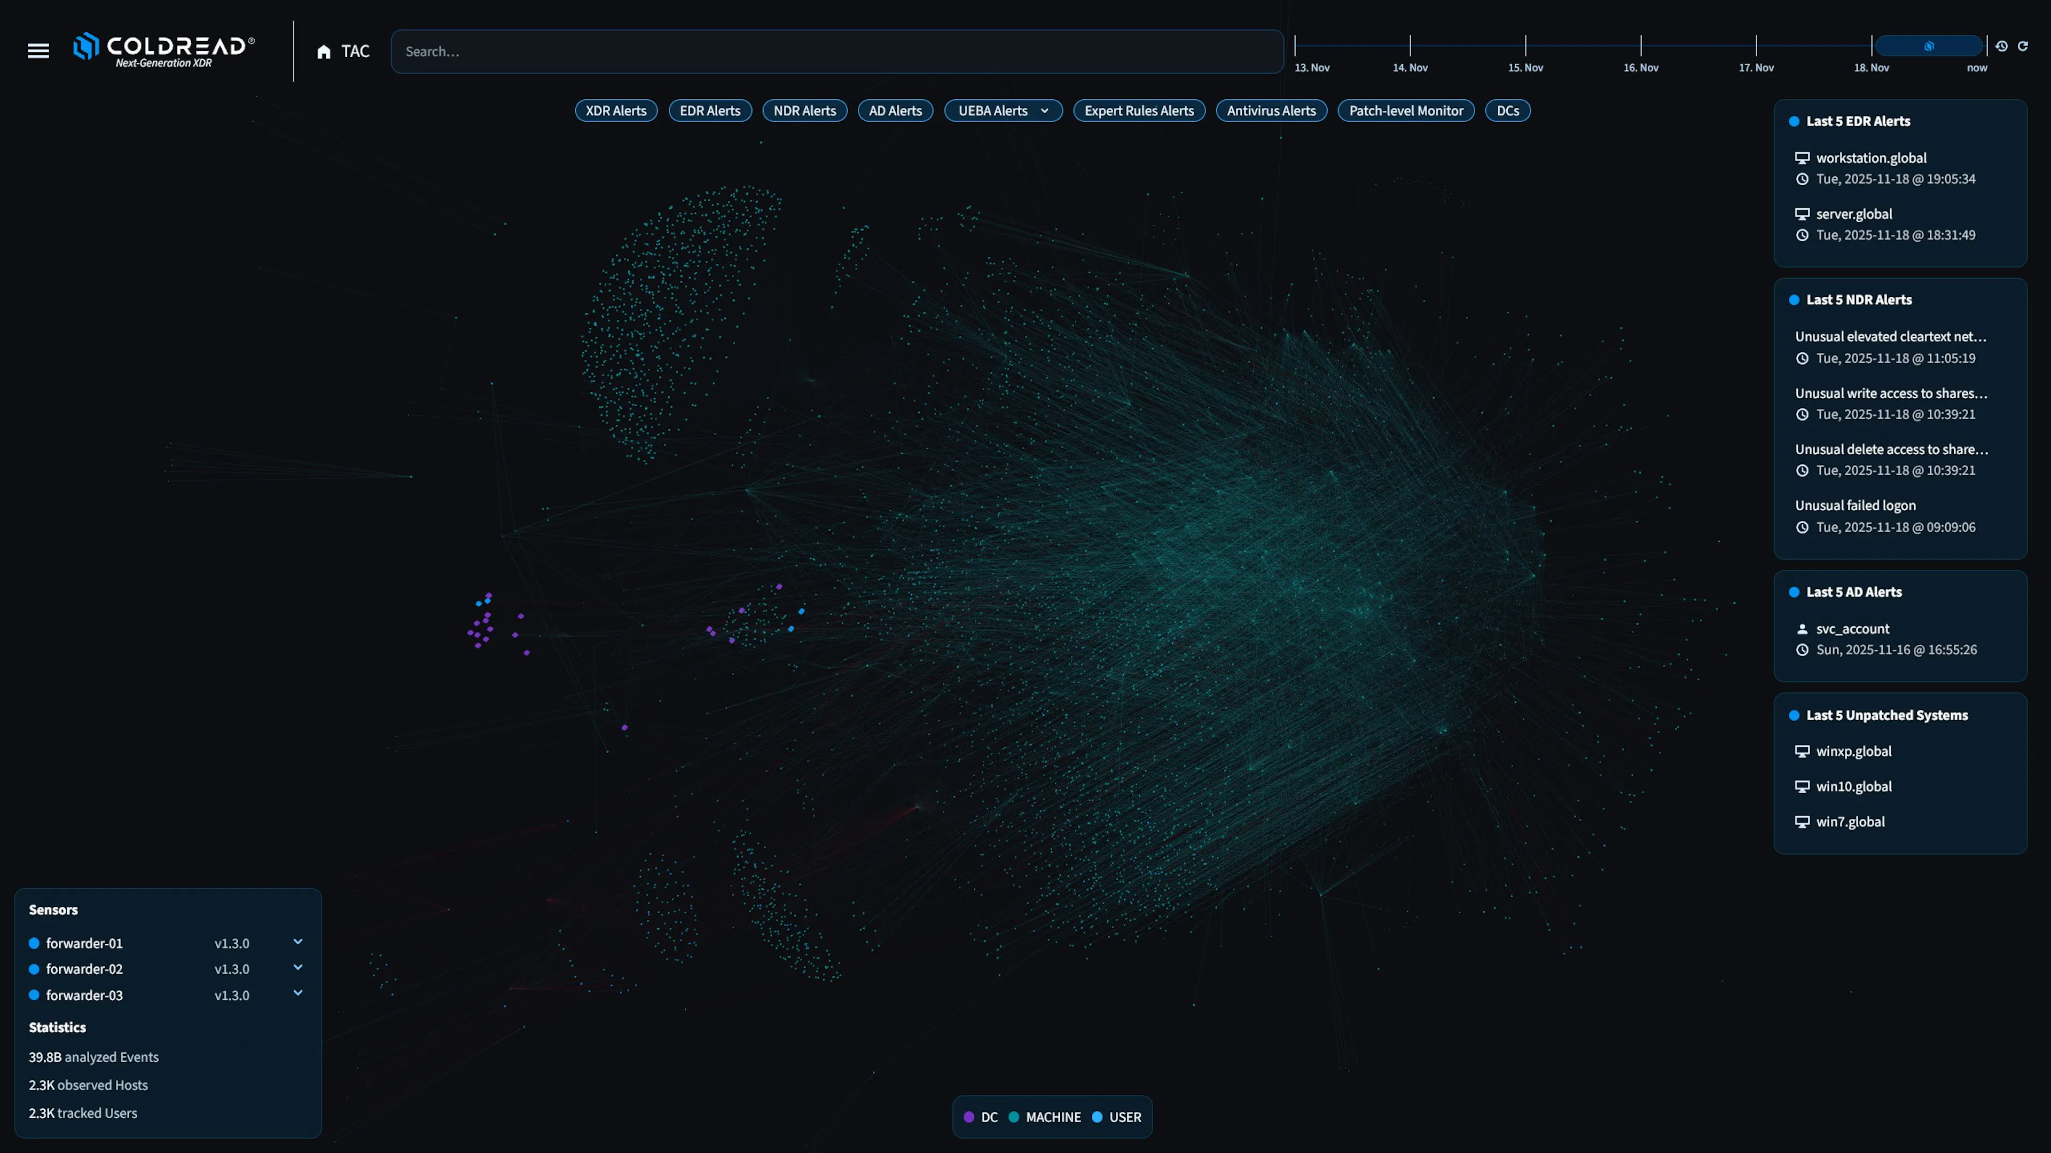Select 16. Nov marker on timeline
The height and width of the screenshot is (1153, 2051).
1640,68
